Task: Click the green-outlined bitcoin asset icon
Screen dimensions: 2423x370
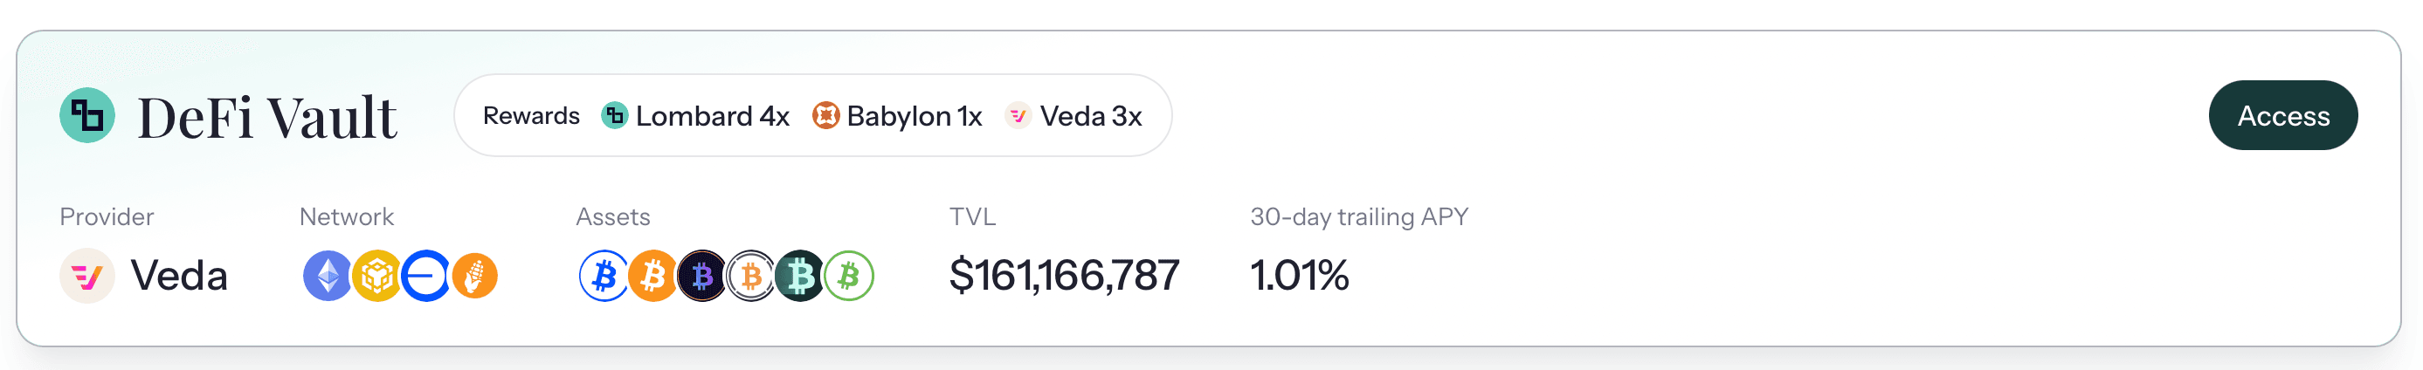Action: click(x=848, y=276)
